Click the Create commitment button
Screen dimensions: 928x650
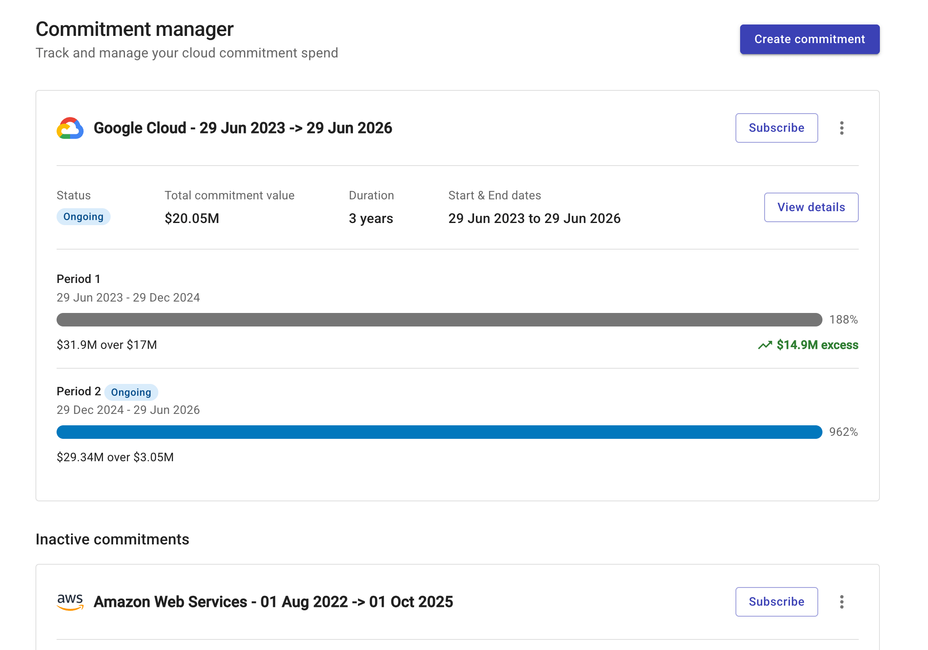coord(809,39)
